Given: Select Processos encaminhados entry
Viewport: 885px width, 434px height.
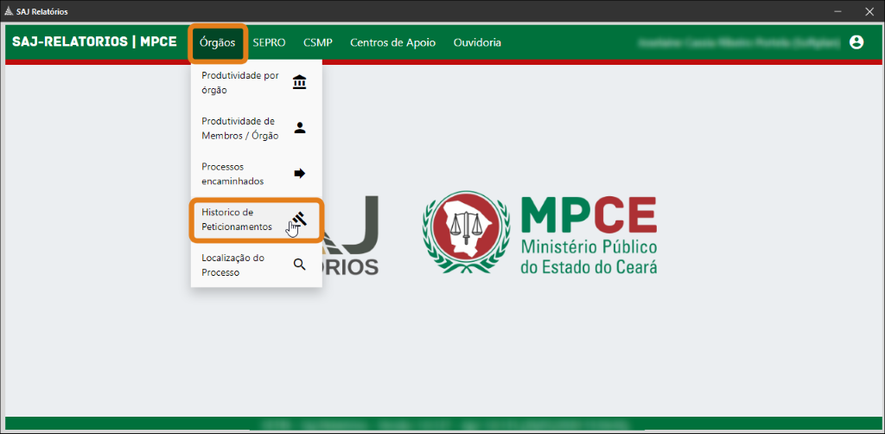Looking at the screenshot, I should (256, 173).
